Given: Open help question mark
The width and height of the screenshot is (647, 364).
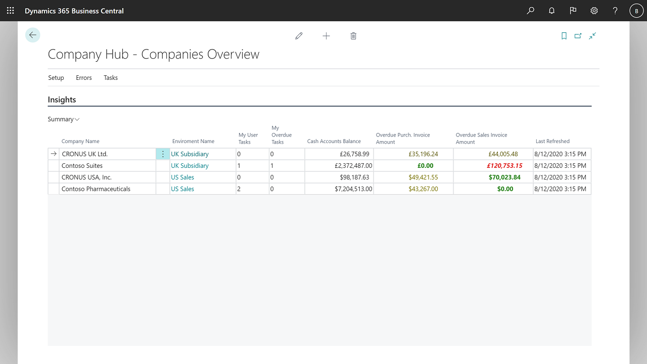Looking at the screenshot, I should (x=615, y=11).
